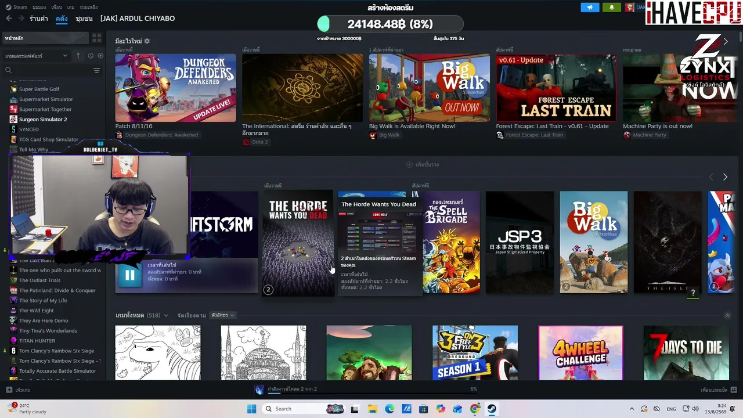Viewport: 743px width, 418px height.
Task: Show previous games on the recent shelf
Action: click(711, 176)
